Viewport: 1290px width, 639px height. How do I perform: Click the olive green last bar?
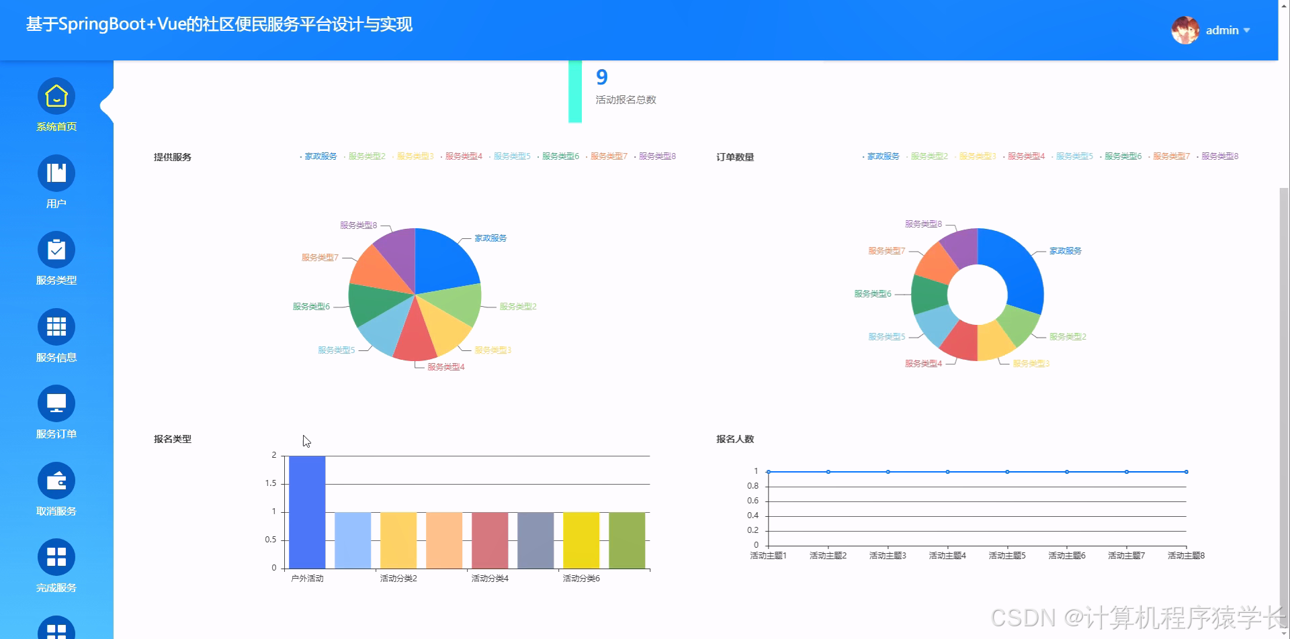627,540
